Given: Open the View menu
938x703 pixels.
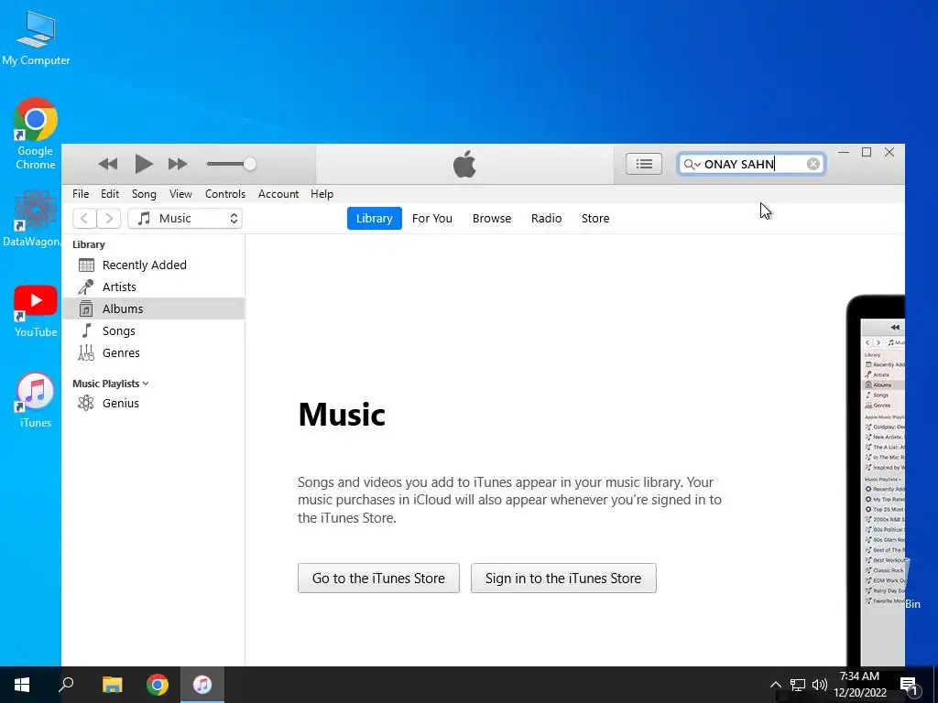Looking at the screenshot, I should pos(180,194).
